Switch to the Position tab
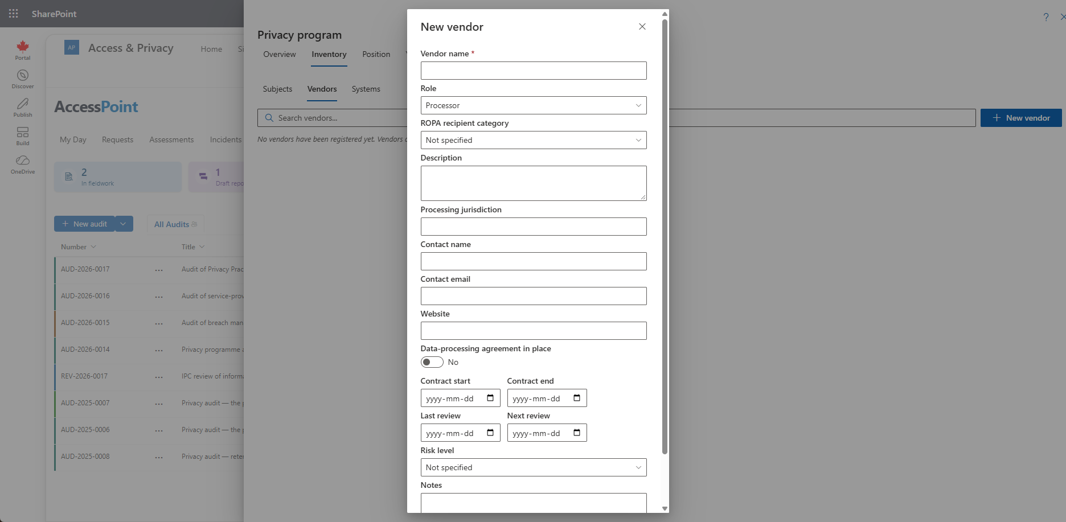The image size is (1066, 522). pyautogui.click(x=376, y=54)
